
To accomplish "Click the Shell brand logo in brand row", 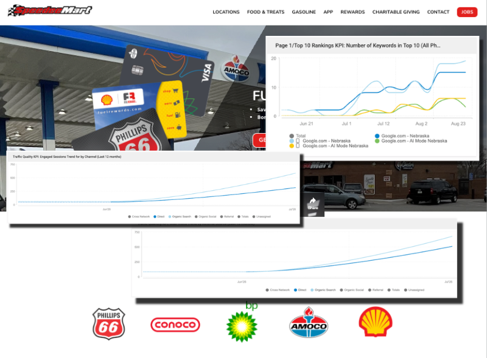I will [x=376, y=322].
